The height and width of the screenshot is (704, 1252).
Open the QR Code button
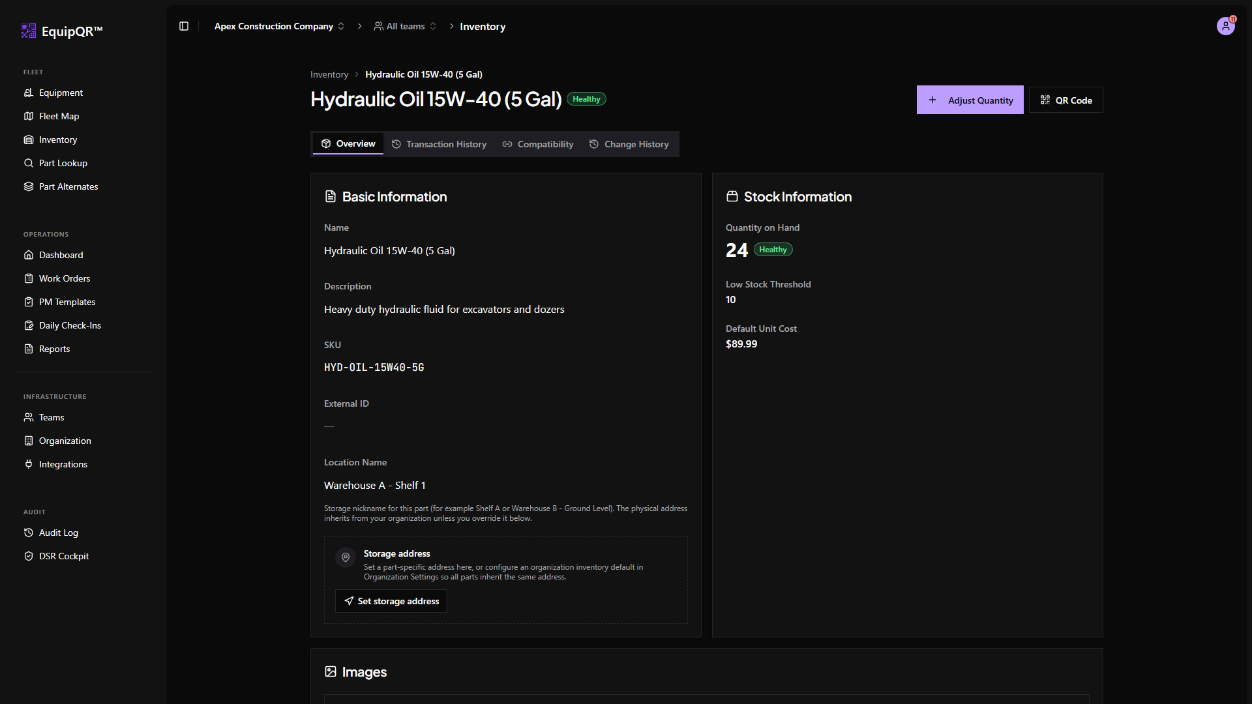(1066, 100)
